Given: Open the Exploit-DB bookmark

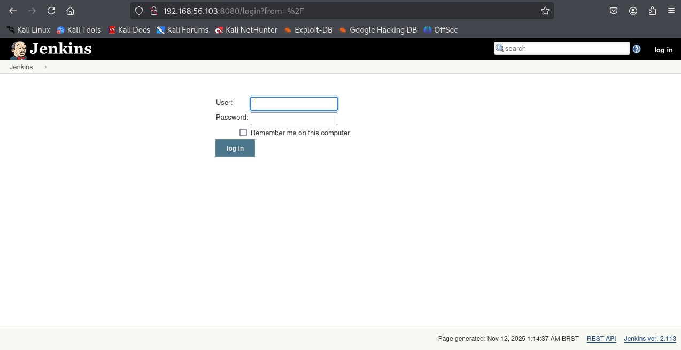Looking at the screenshot, I should point(308,30).
